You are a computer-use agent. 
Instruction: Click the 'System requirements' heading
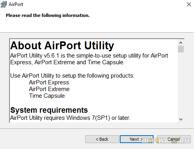pyautogui.click(x=49, y=110)
